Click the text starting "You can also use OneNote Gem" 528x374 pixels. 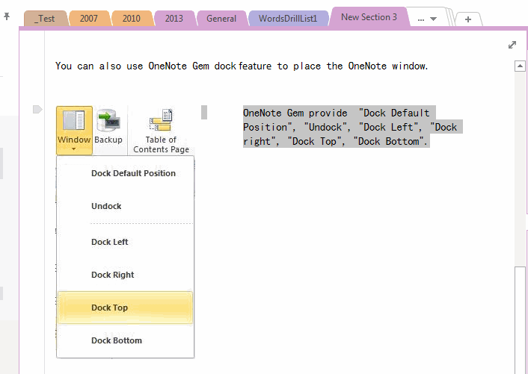tap(242, 66)
